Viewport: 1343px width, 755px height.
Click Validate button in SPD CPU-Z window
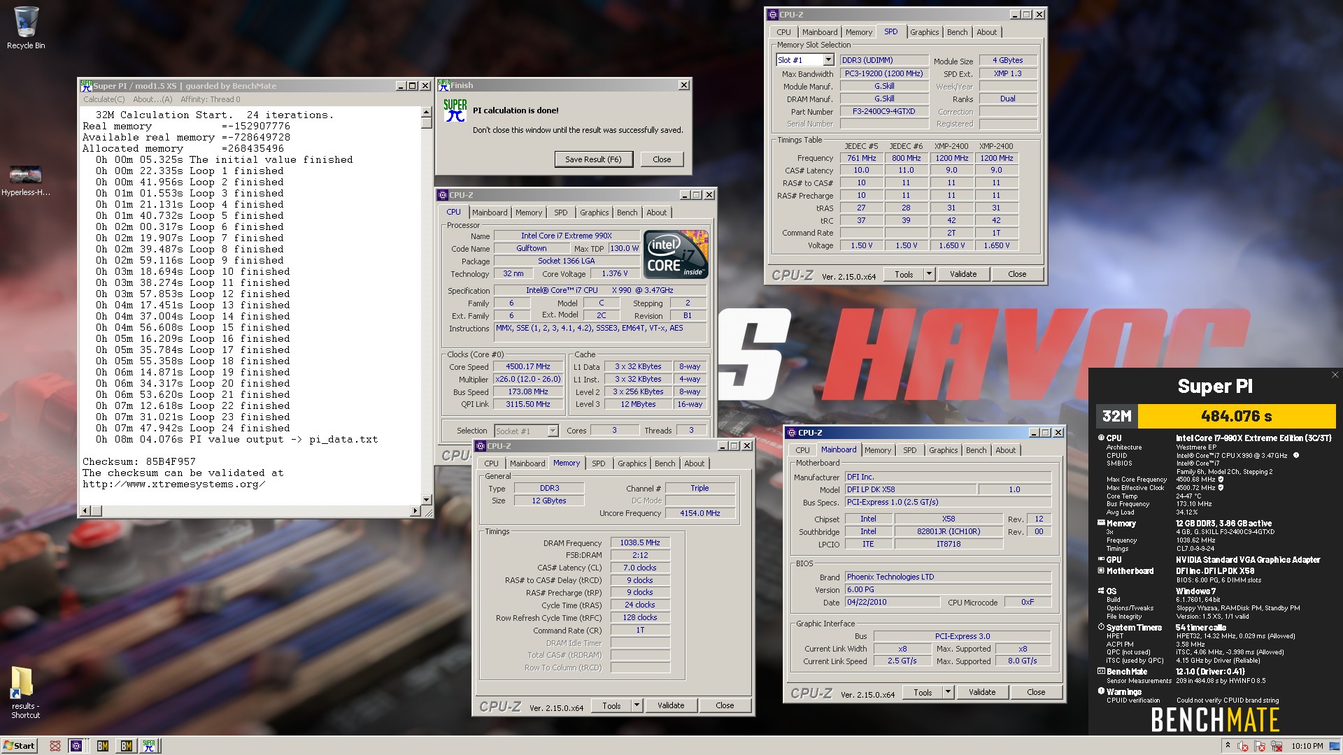(963, 274)
